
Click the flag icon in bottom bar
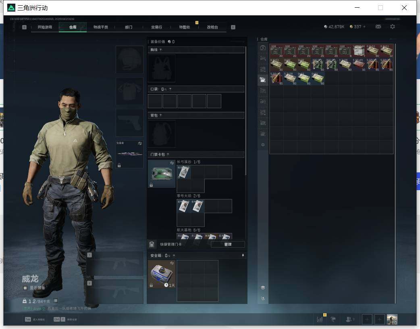point(333,319)
